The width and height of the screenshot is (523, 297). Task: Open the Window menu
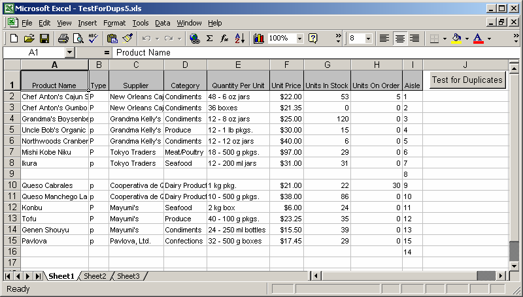click(189, 23)
